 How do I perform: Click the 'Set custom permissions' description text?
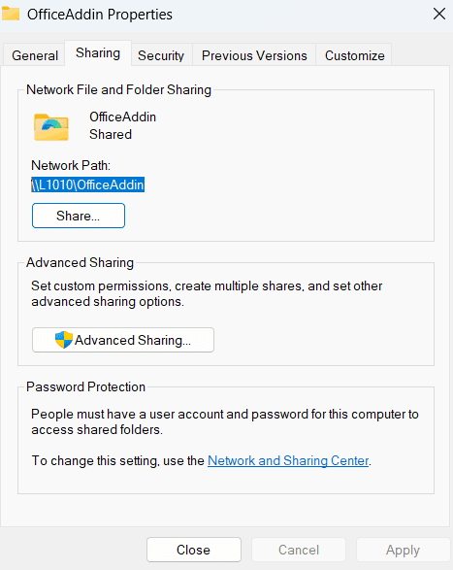pos(207,293)
